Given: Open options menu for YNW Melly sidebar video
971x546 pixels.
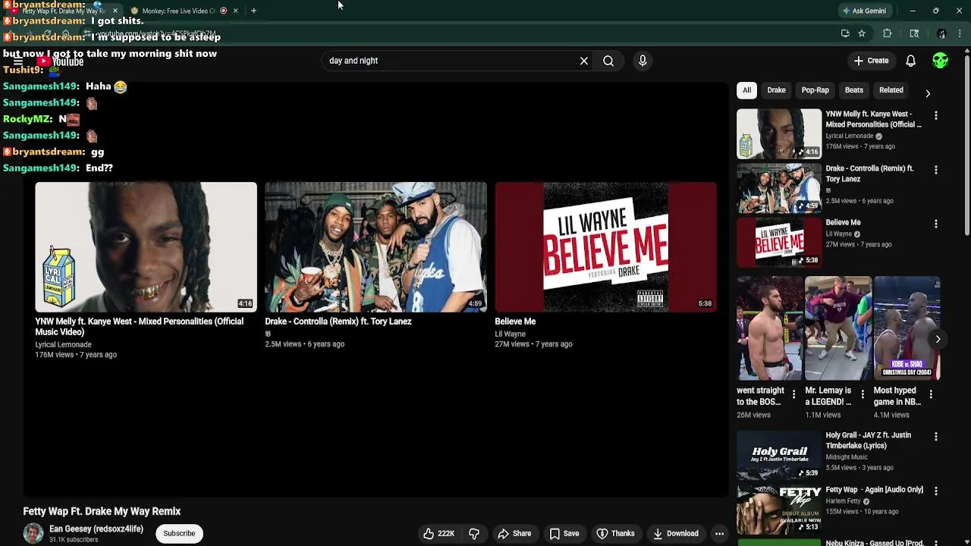Looking at the screenshot, I should 936,115.
